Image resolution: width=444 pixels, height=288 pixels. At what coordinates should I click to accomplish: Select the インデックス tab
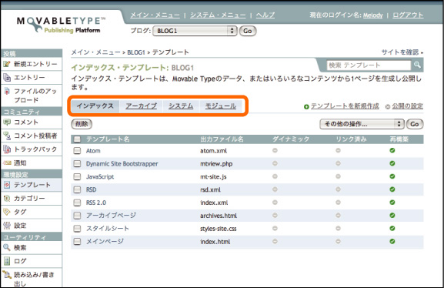tap(95, 105)
